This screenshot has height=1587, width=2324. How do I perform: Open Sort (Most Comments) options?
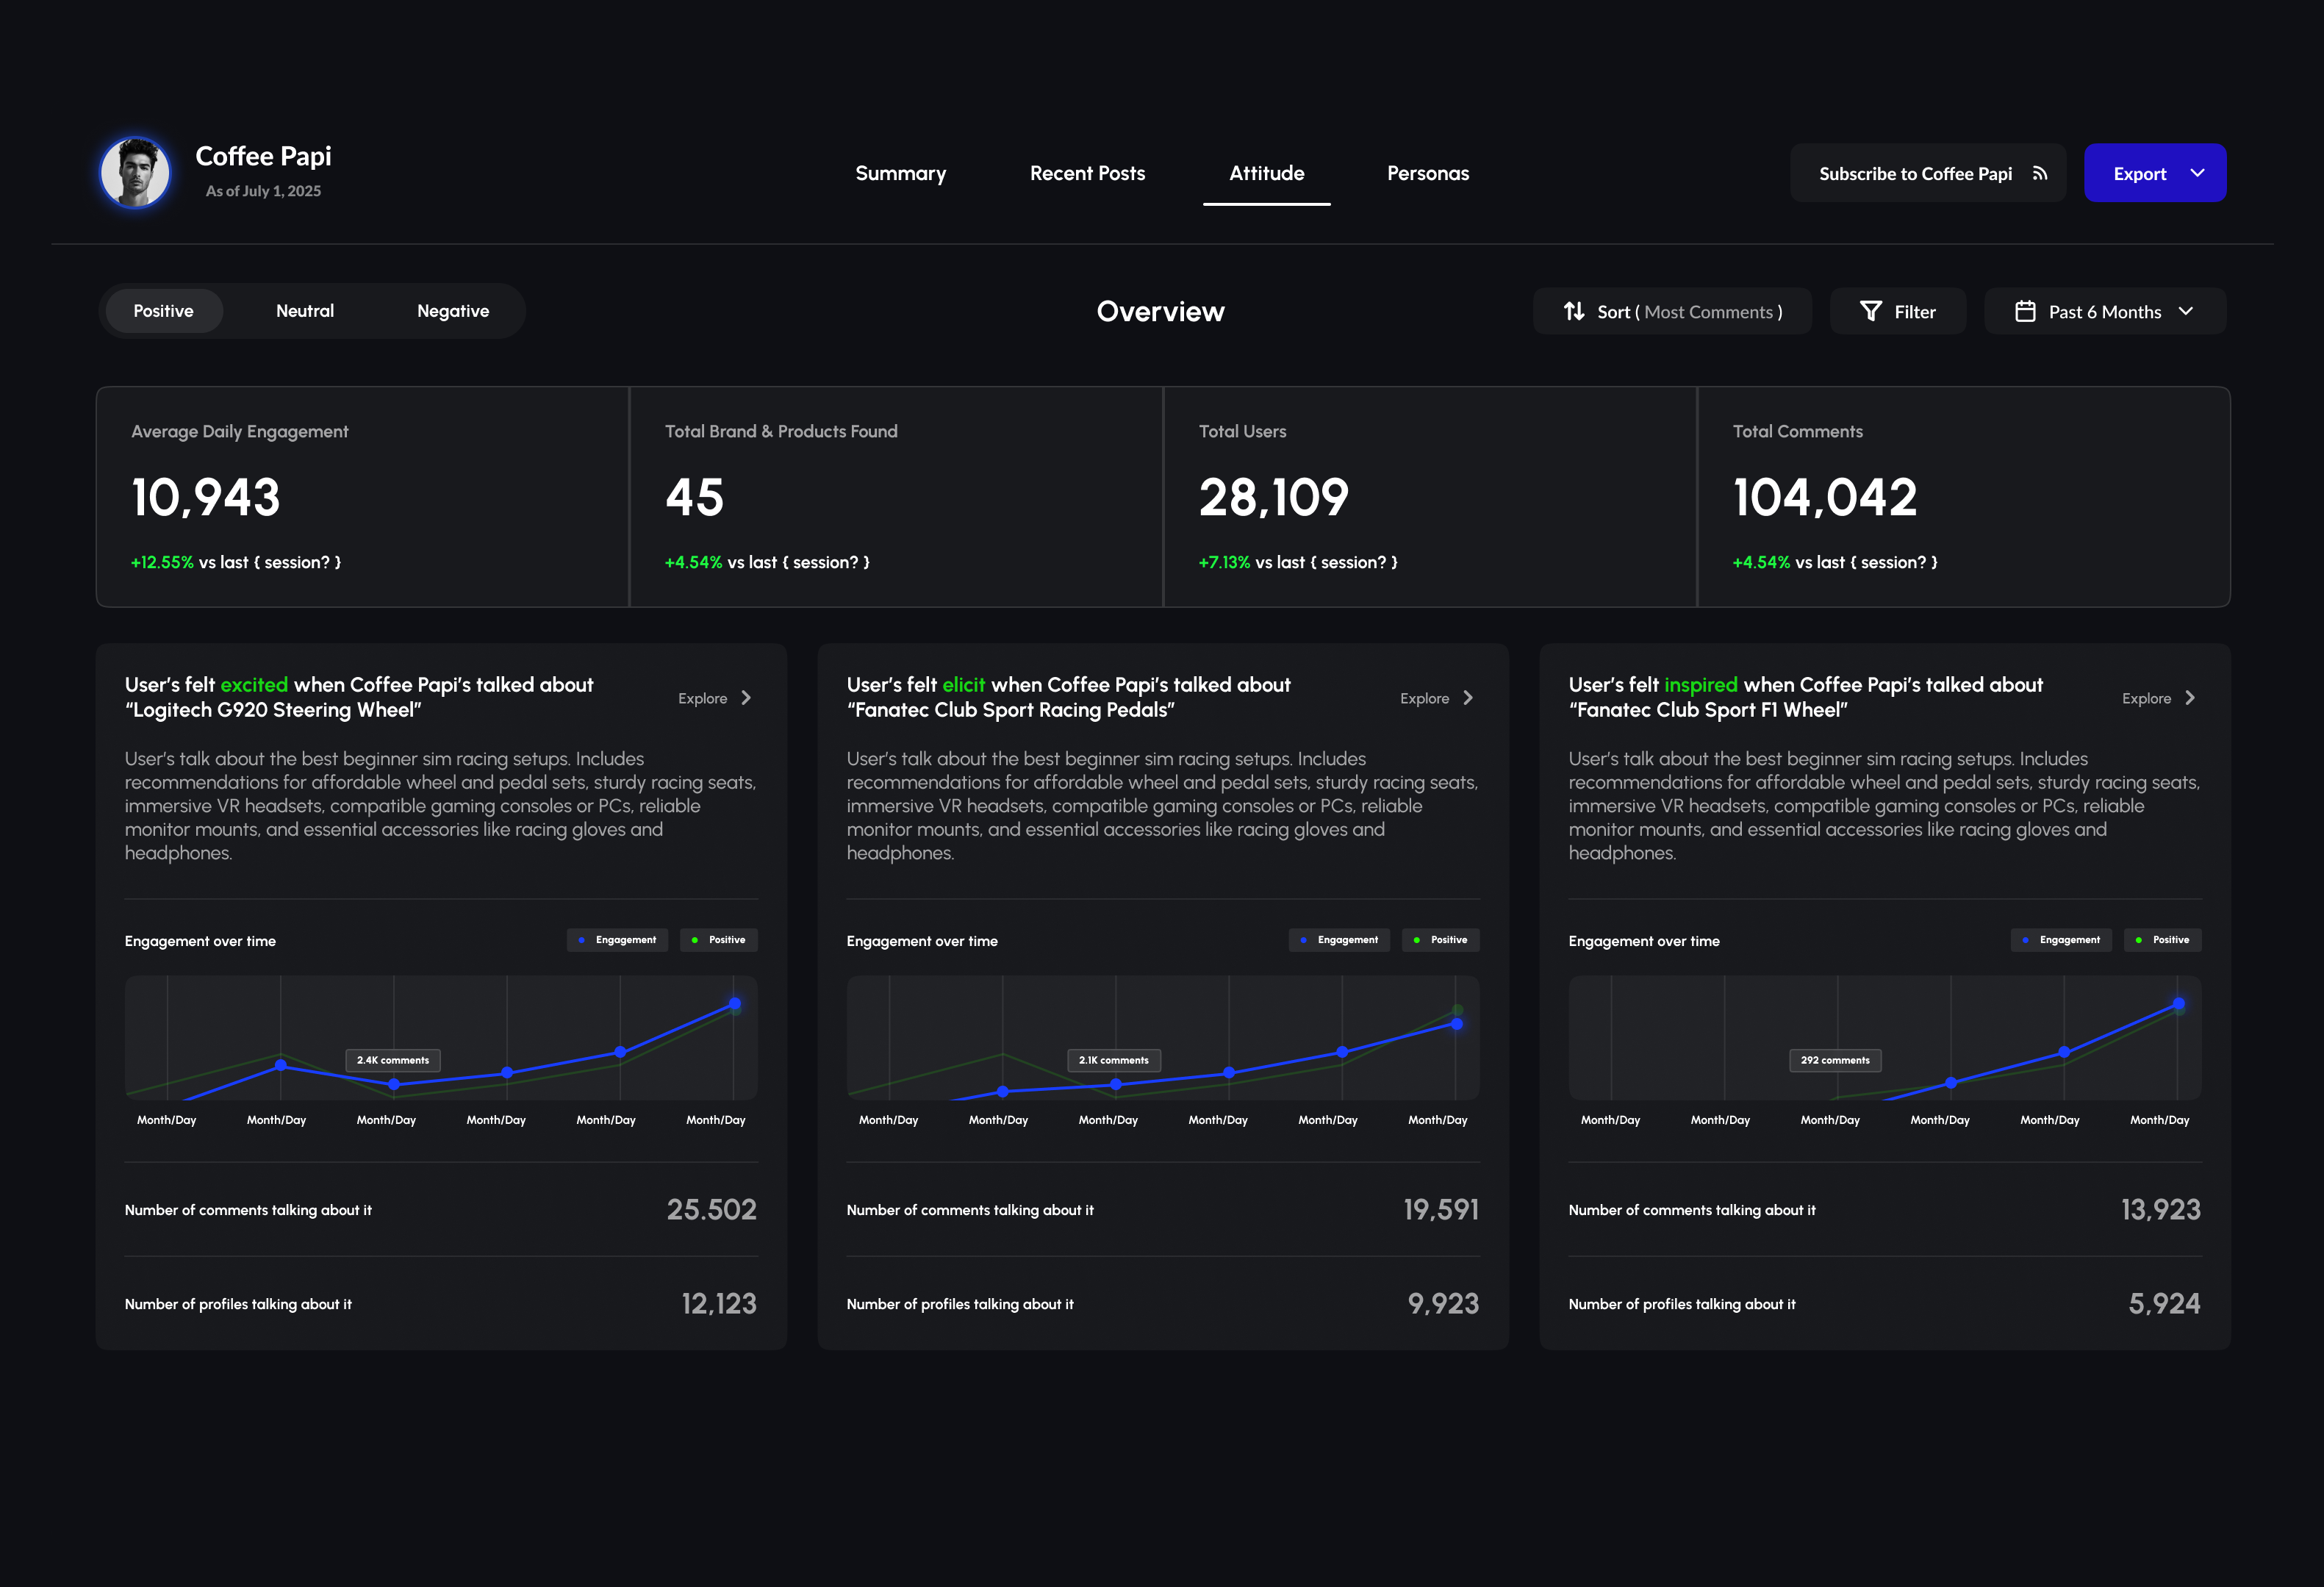pyautogui.click(x=1671, y=311)
